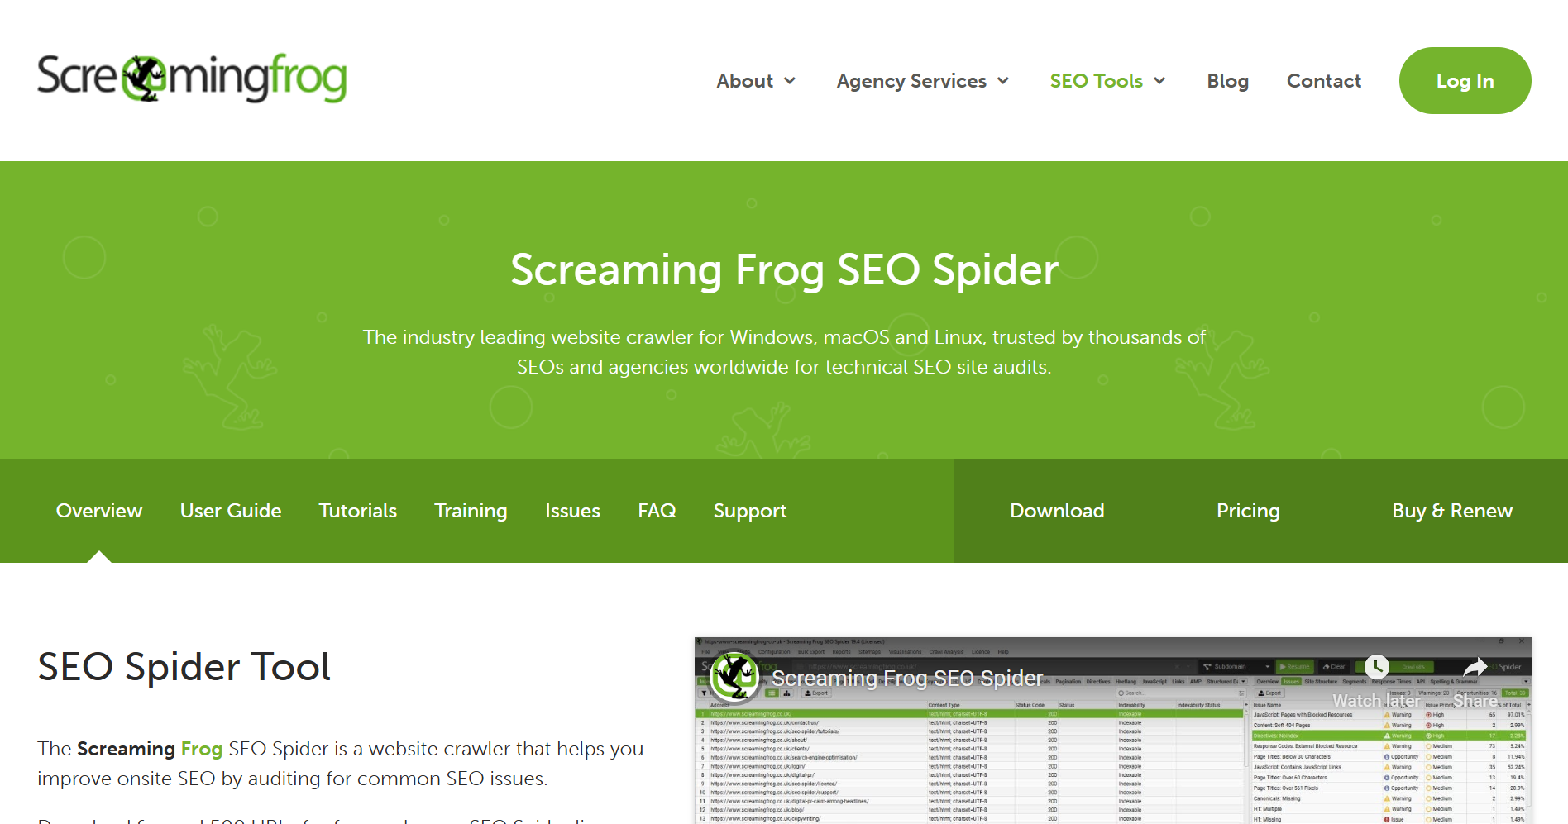The image size is (1568, 824).
Task: Open the Support tab
Action: 750,511
